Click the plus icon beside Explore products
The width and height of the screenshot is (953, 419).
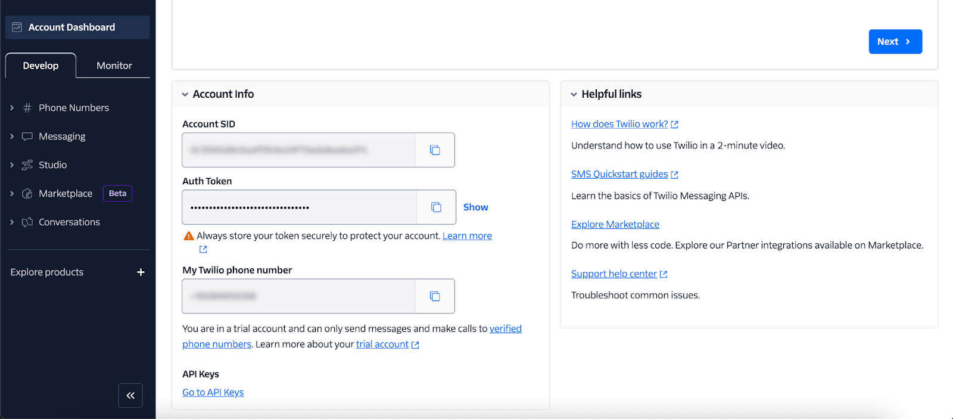pyautogui.click(x=141, y=272)
